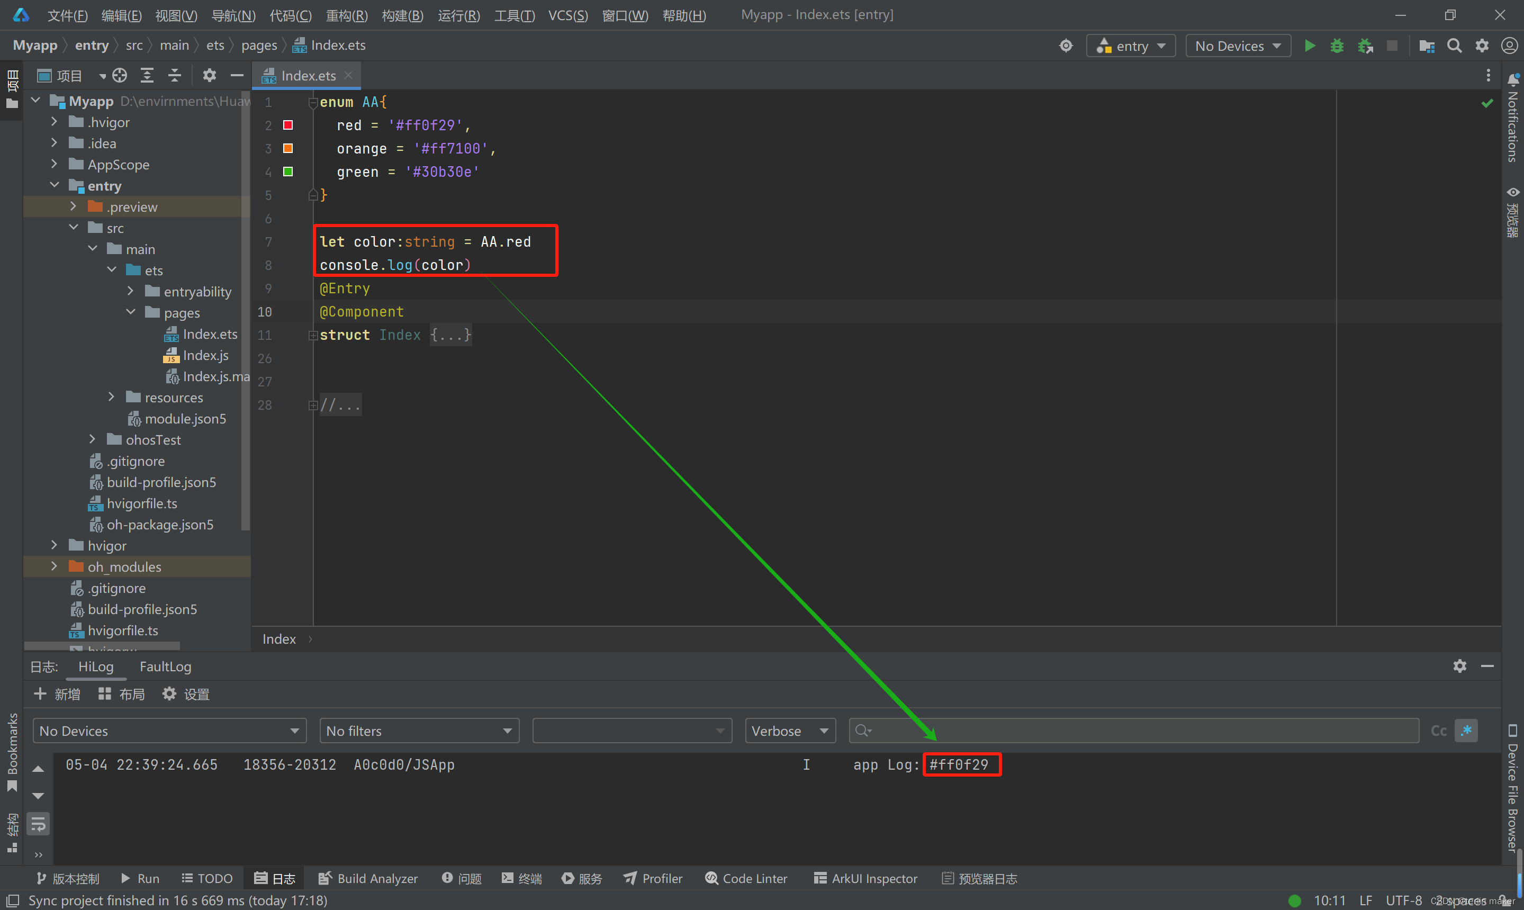Click the locate target icon in project panel
Viewport: 1524px width, 910px height.
[120, 75]
